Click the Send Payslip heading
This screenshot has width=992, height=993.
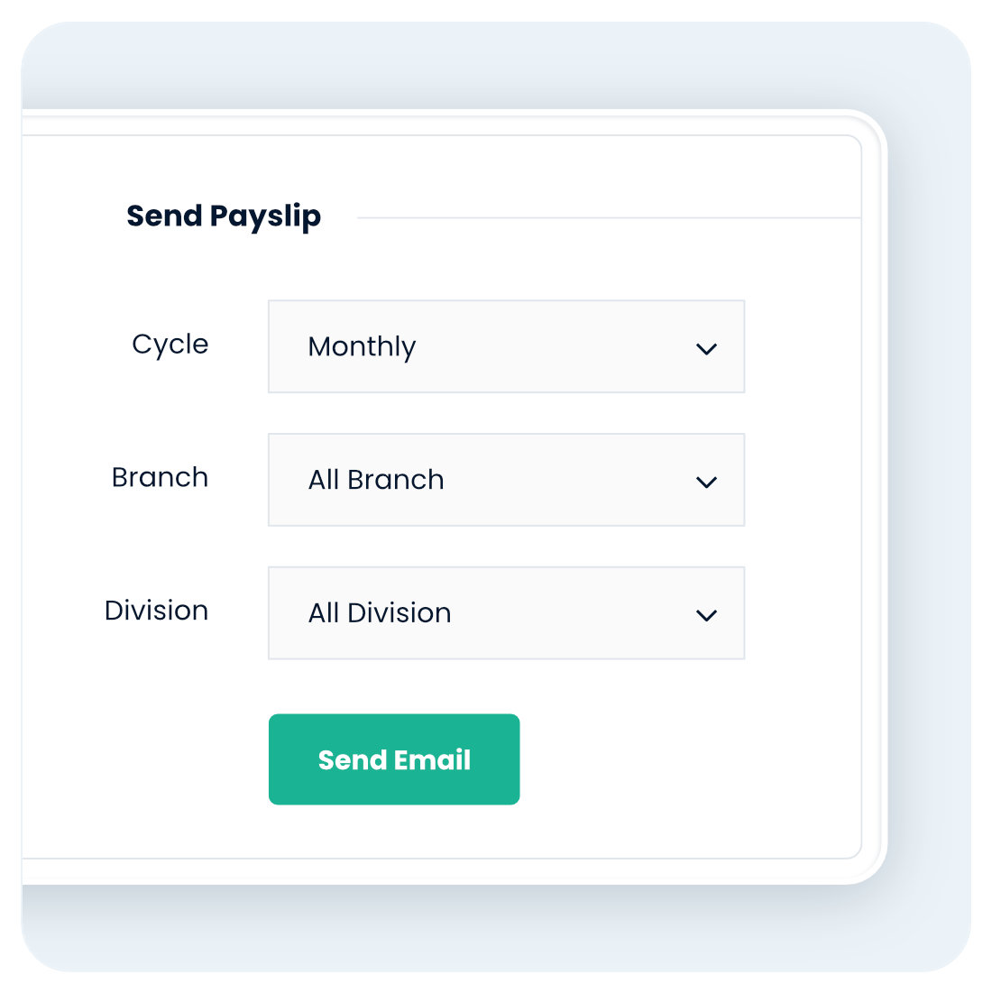click(x=224, y=216)
